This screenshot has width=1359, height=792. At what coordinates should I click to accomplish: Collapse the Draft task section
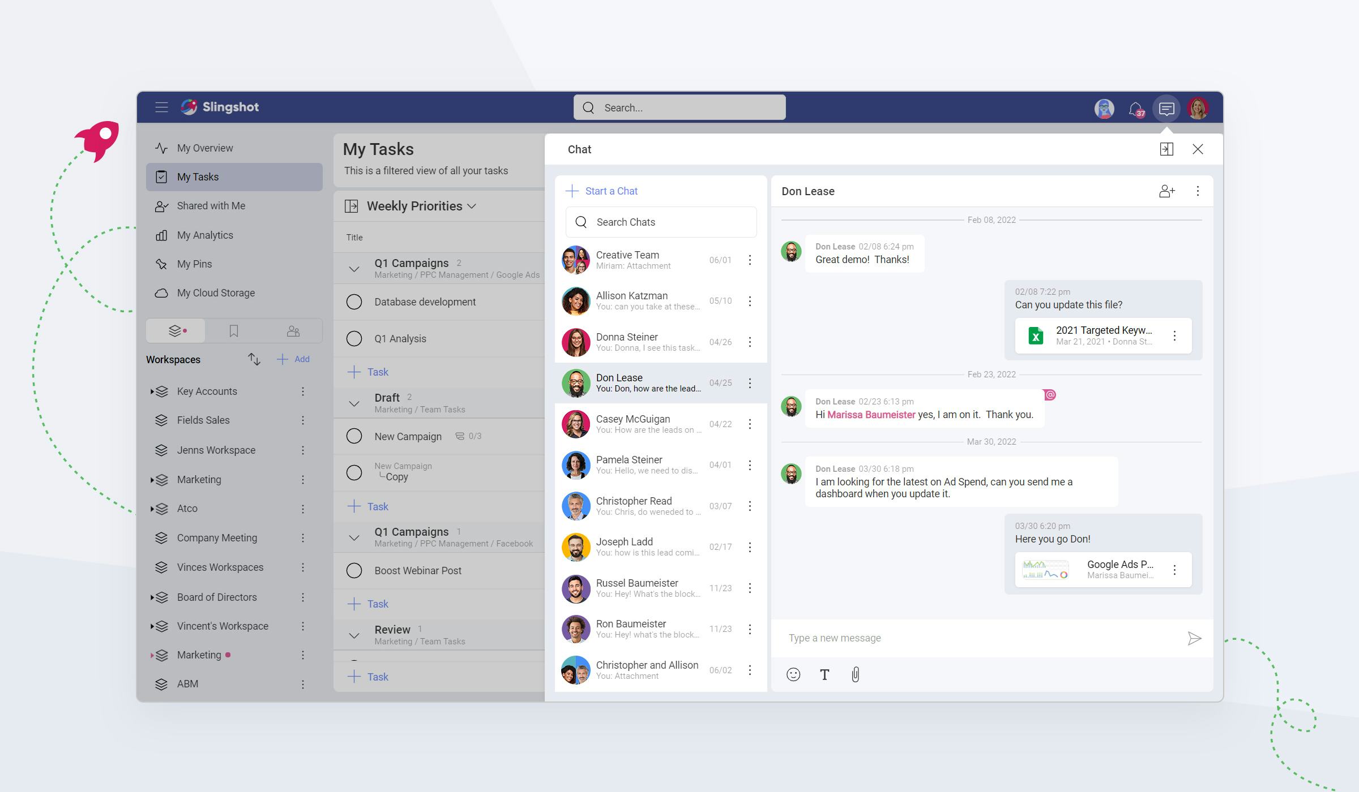tap(354, 403)
